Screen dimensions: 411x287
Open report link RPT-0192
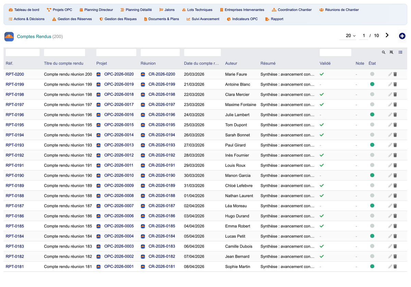(x=15, y=155)
